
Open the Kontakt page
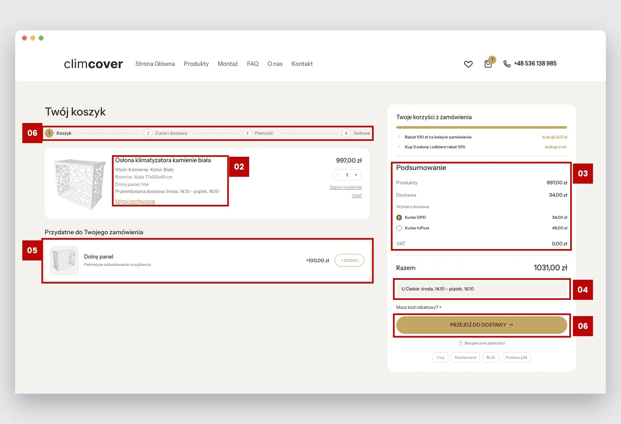302,64
